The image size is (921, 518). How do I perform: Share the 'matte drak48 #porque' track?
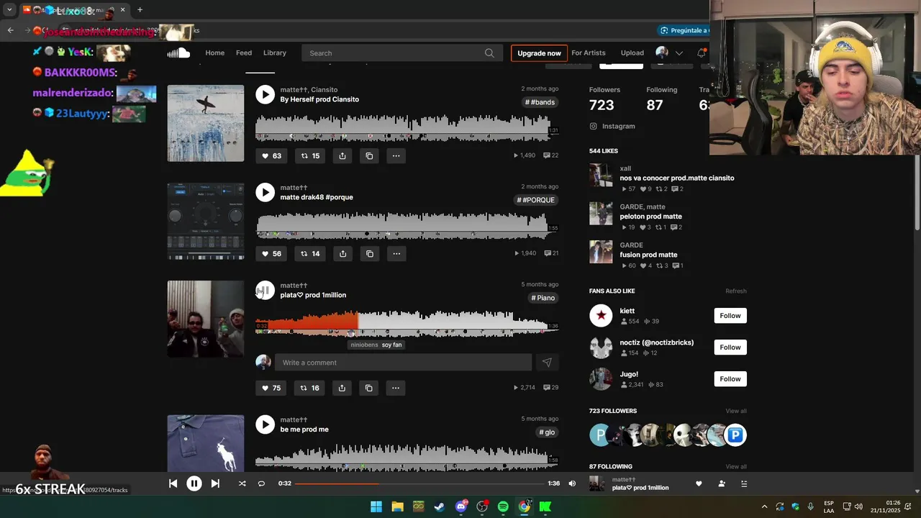pyautogui.click(x=342, y=253)
